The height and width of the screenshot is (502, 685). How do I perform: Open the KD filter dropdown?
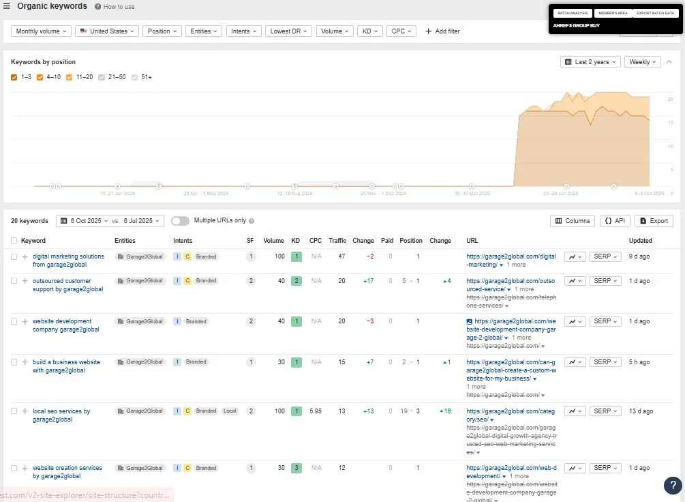(370, 31)
